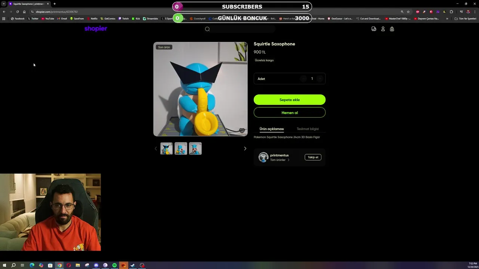Open the Facebook bookmark

(18, 19)
